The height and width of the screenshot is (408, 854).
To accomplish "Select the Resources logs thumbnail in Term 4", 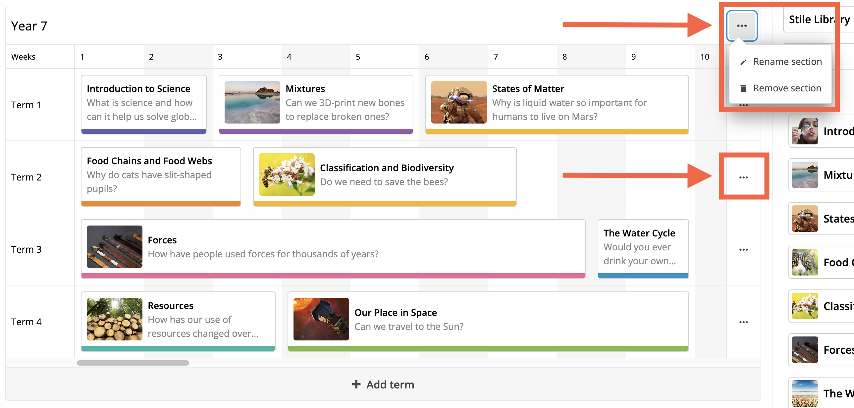I will (115, 319).
